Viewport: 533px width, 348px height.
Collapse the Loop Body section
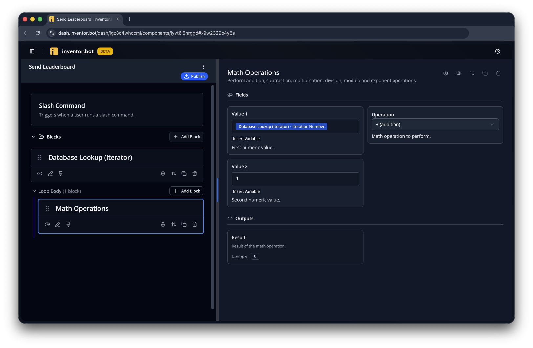(34, 191)
